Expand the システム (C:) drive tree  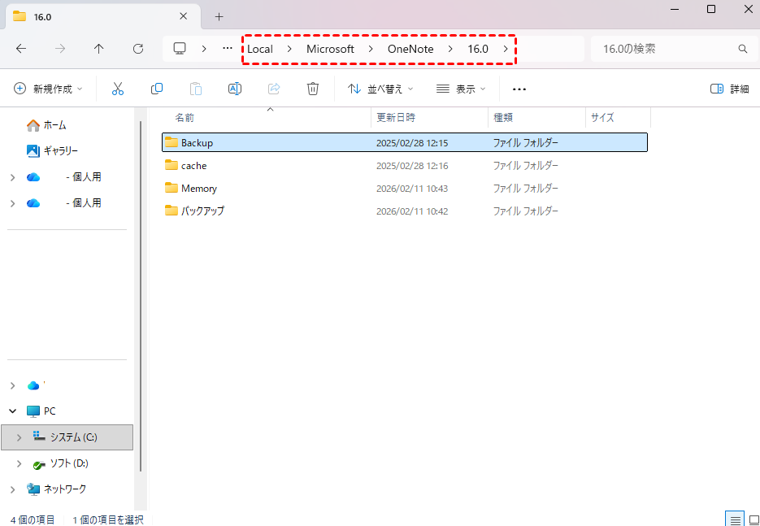19,437
